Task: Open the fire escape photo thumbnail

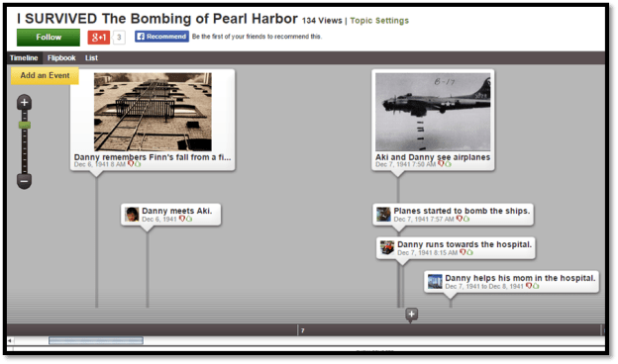Action: [x=153, y=112]
